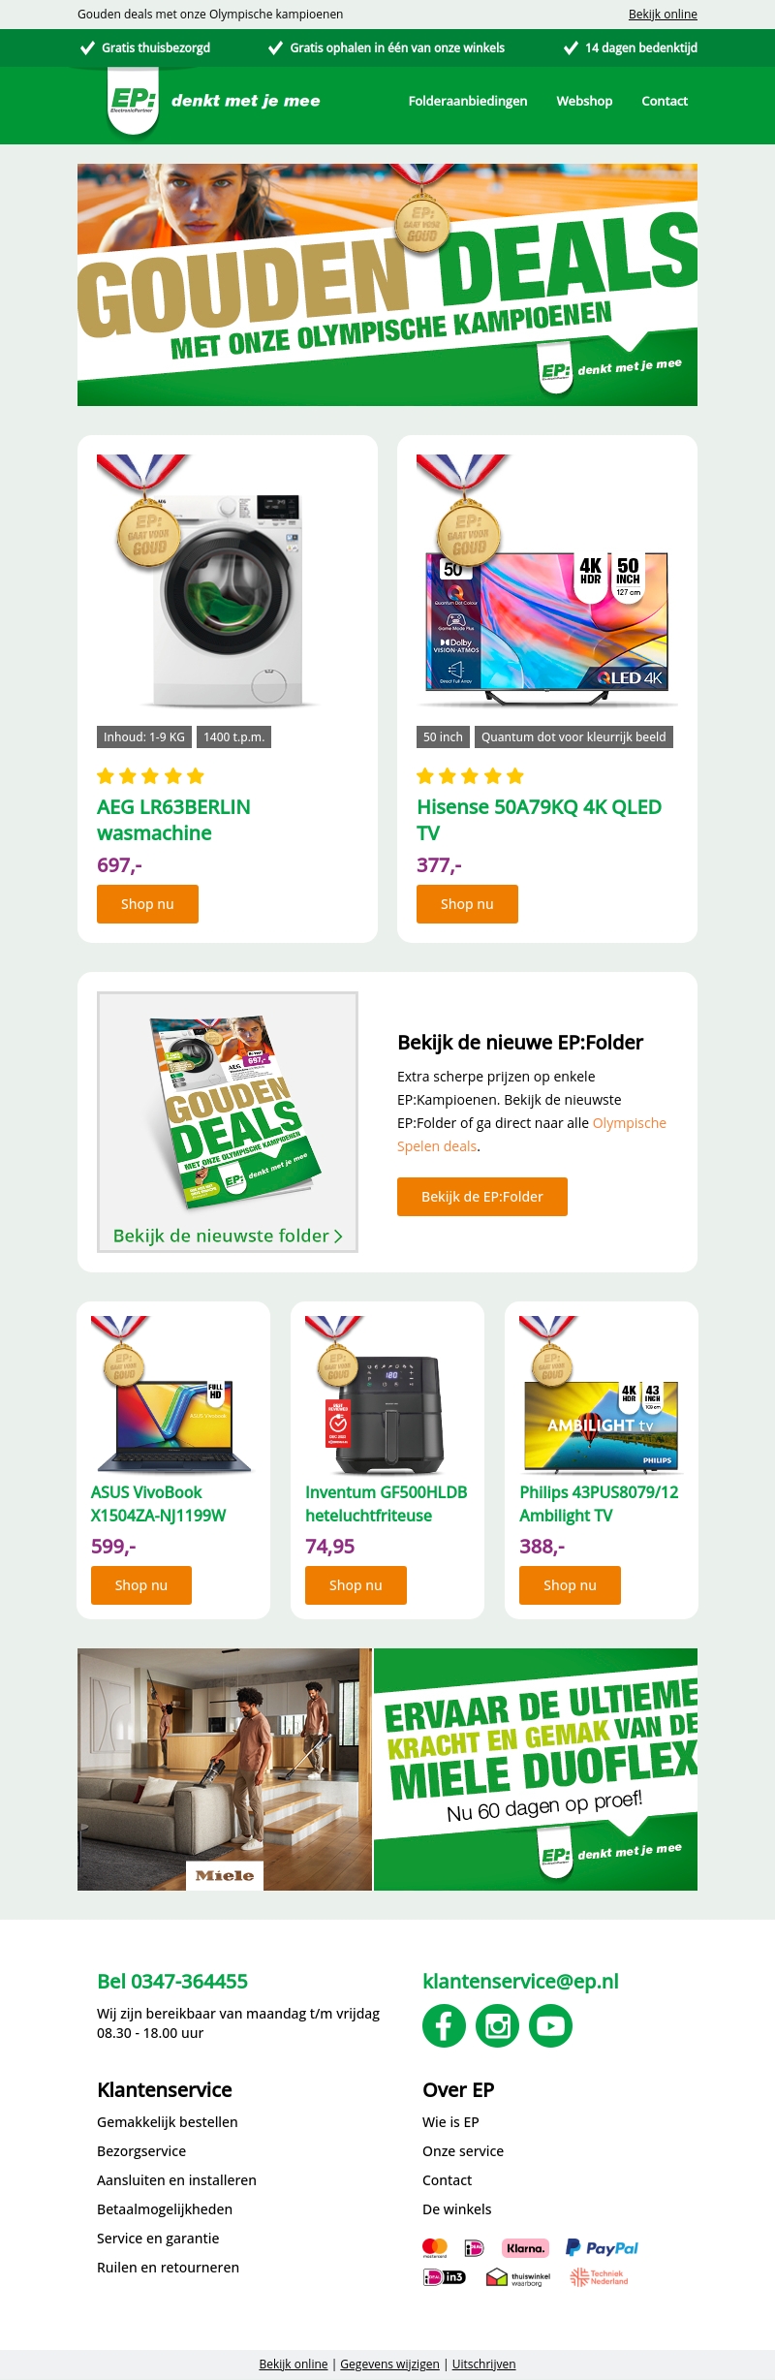Open the Facebook social icon
775x2380 pixels.
click(444, 2025)
